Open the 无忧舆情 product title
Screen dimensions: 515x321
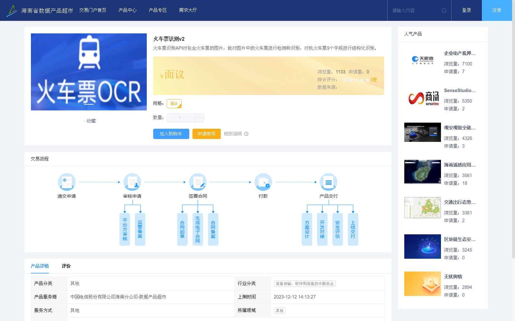coord(453,277)
